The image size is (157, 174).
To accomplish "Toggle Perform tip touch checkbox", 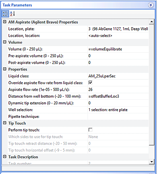I will (90, 130).
